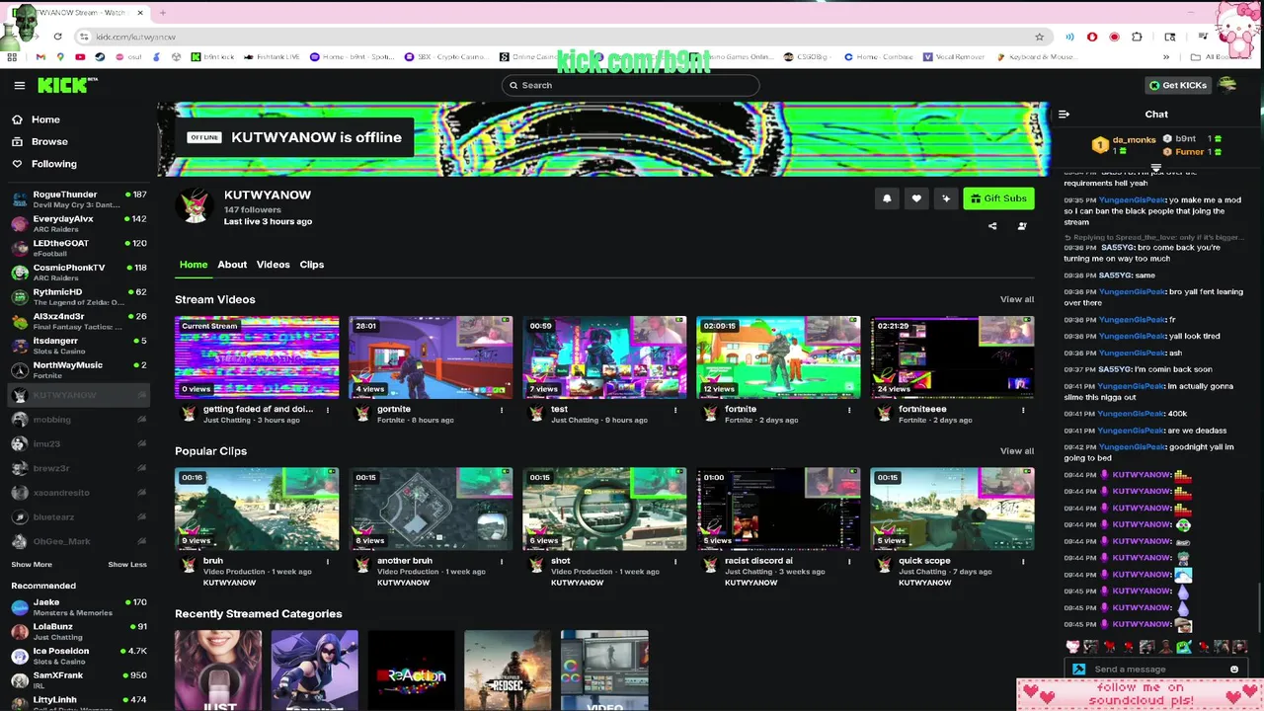Click the Get KICKs button
This screenshot has width=1264, height=711.
coord(1177,85)
